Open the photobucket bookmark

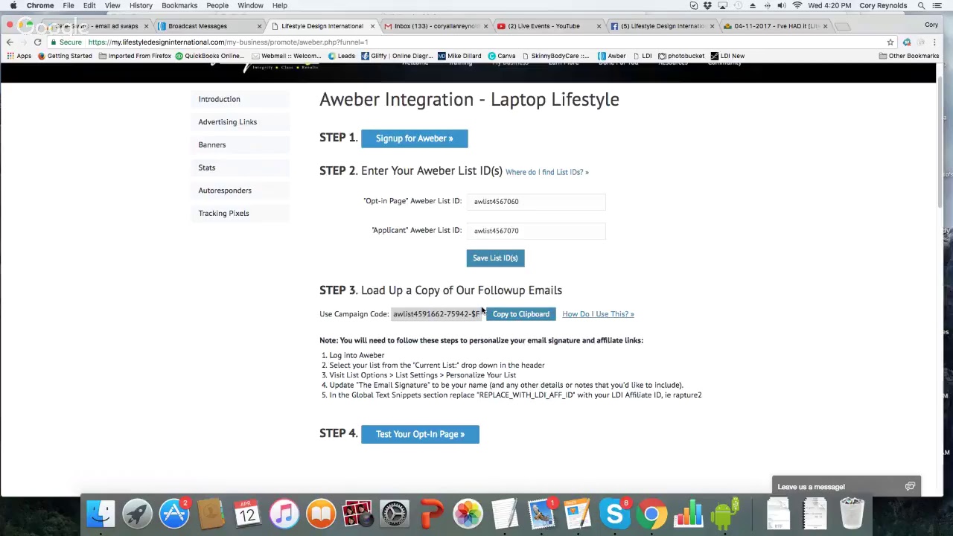(681, 56)
